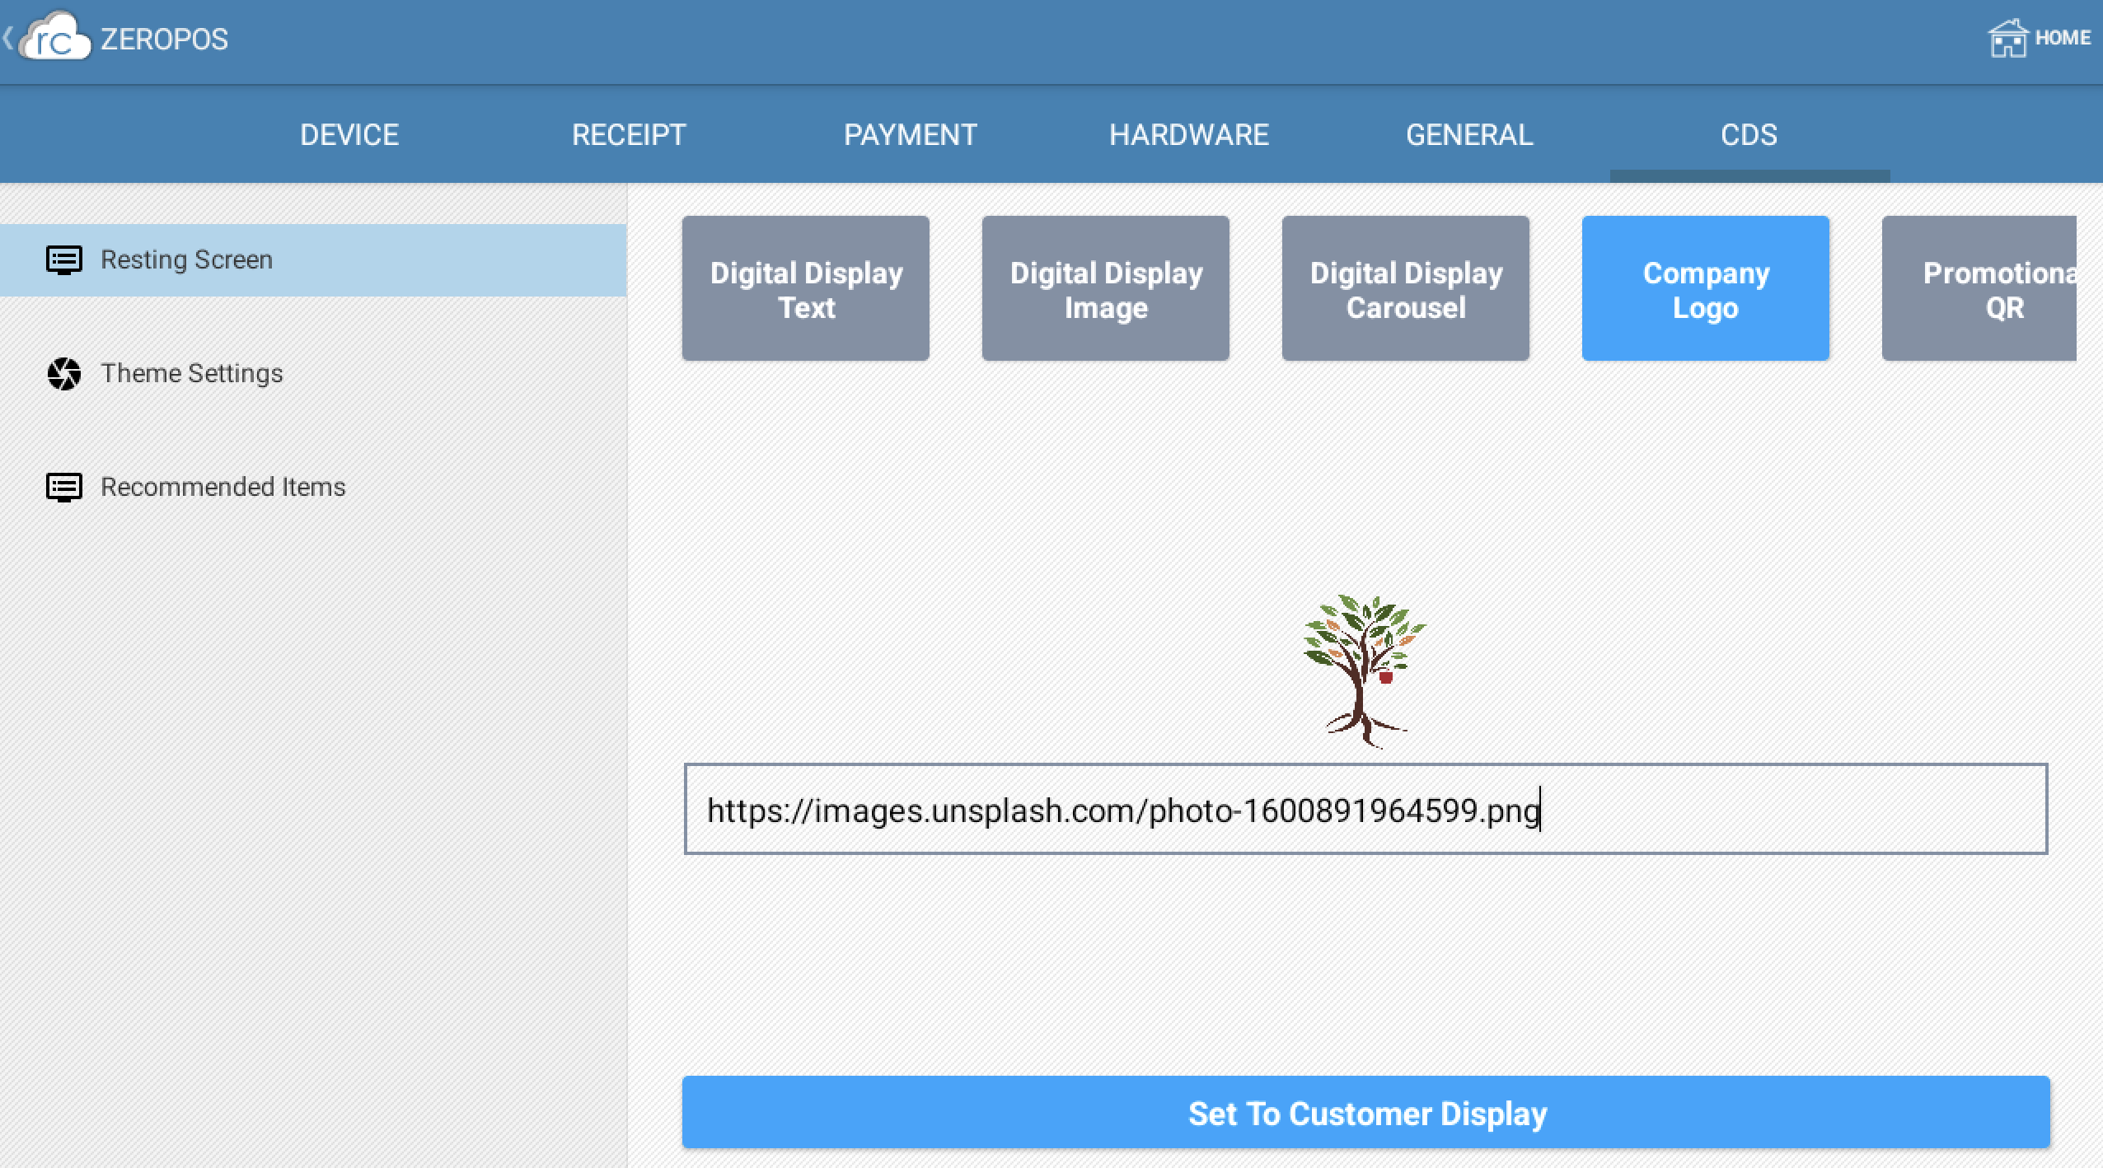Switch to the DEVICE tab
The height and width of the screenshot is (1168, 2103).
click(349, 133)
